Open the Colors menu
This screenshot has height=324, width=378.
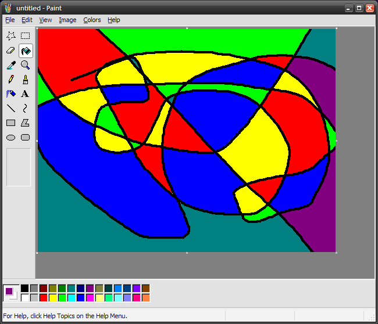(x=92, y=20)
